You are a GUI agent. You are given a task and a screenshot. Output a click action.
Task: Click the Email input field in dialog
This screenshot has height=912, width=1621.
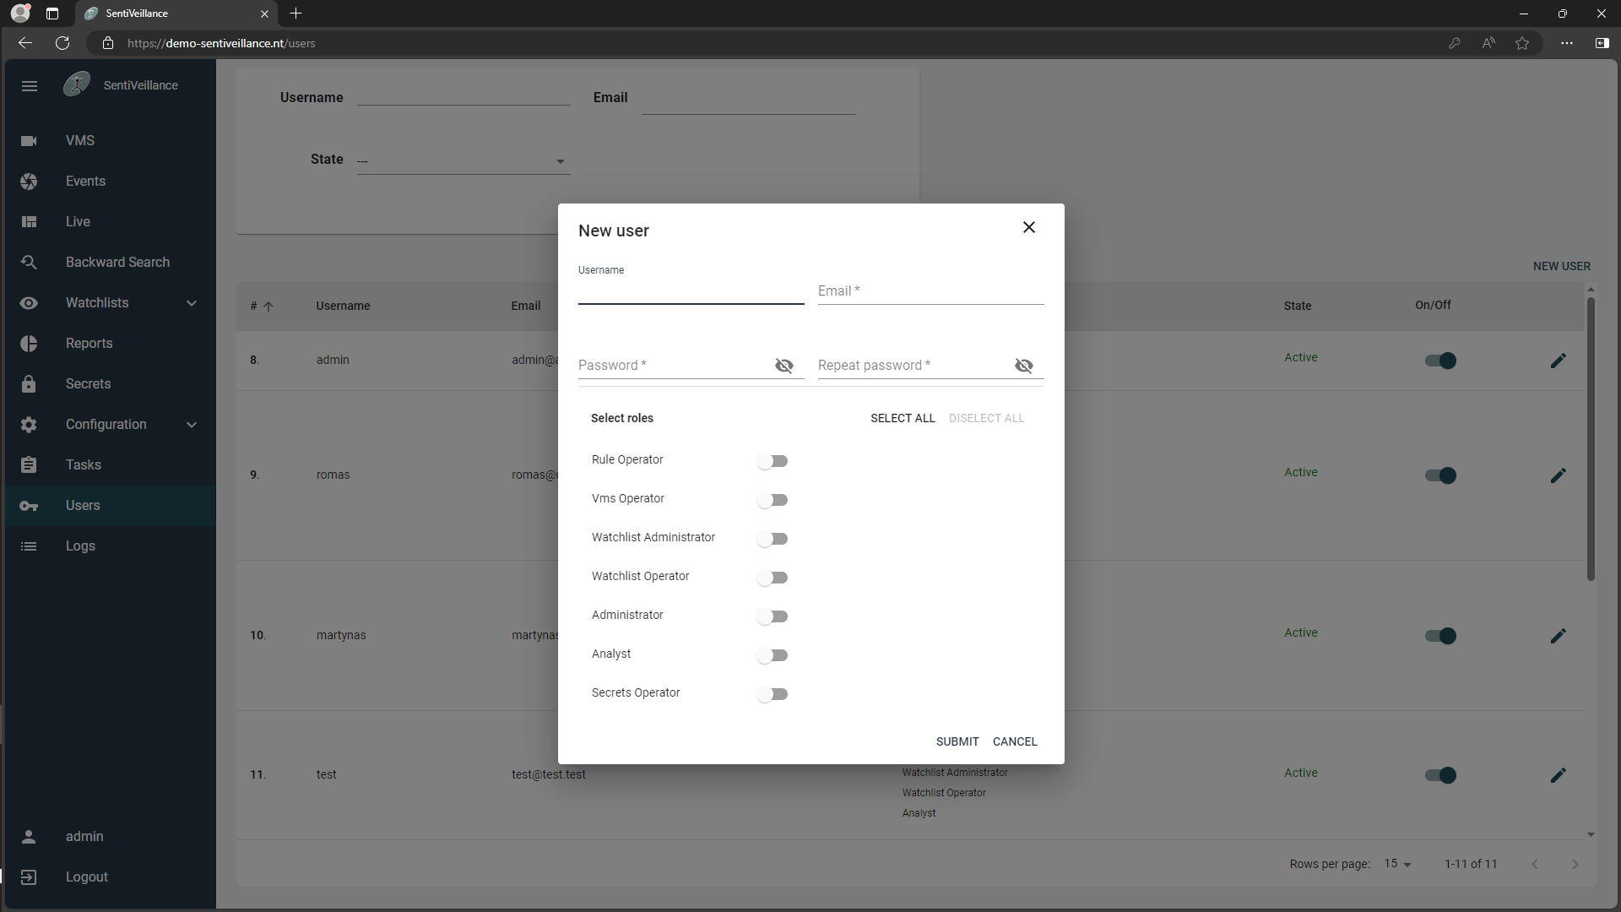930,291
